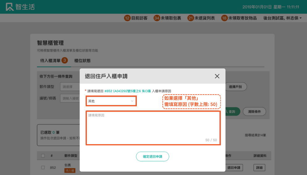The height and width of the screenshot is (175, 307).
Task: Switch to the 櫃位狀態 tab
Action: (82, 61)
